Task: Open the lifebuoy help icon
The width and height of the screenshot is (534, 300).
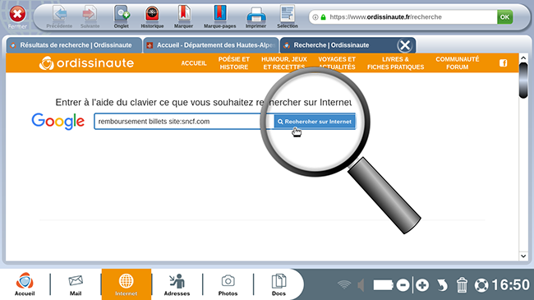Action: (x=481, y=285)
